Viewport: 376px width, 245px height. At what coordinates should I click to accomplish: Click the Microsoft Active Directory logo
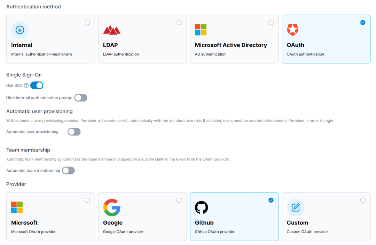pyautogui.click(x=201, y=30)
